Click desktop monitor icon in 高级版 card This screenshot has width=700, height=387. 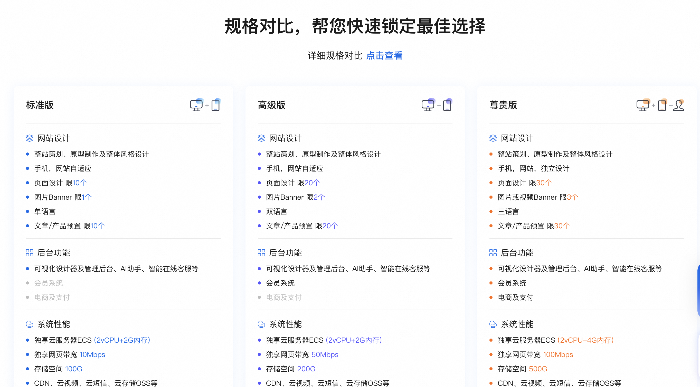(x=428, y=105)
